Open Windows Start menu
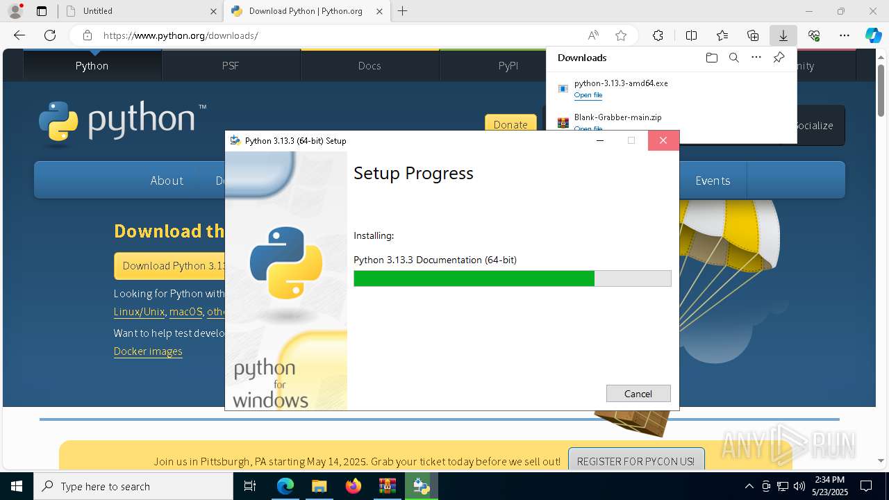 17,486
